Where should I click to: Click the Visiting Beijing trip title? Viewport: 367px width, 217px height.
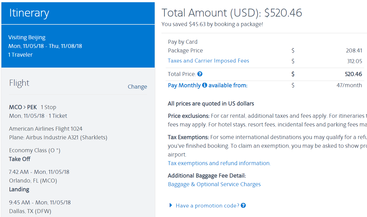pyautogui.click(x=27, y=37)
